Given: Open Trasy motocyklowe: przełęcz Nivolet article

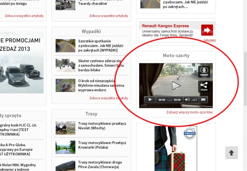Looking at the screenshot, I should pyautogui.click(x=102, y=126).
